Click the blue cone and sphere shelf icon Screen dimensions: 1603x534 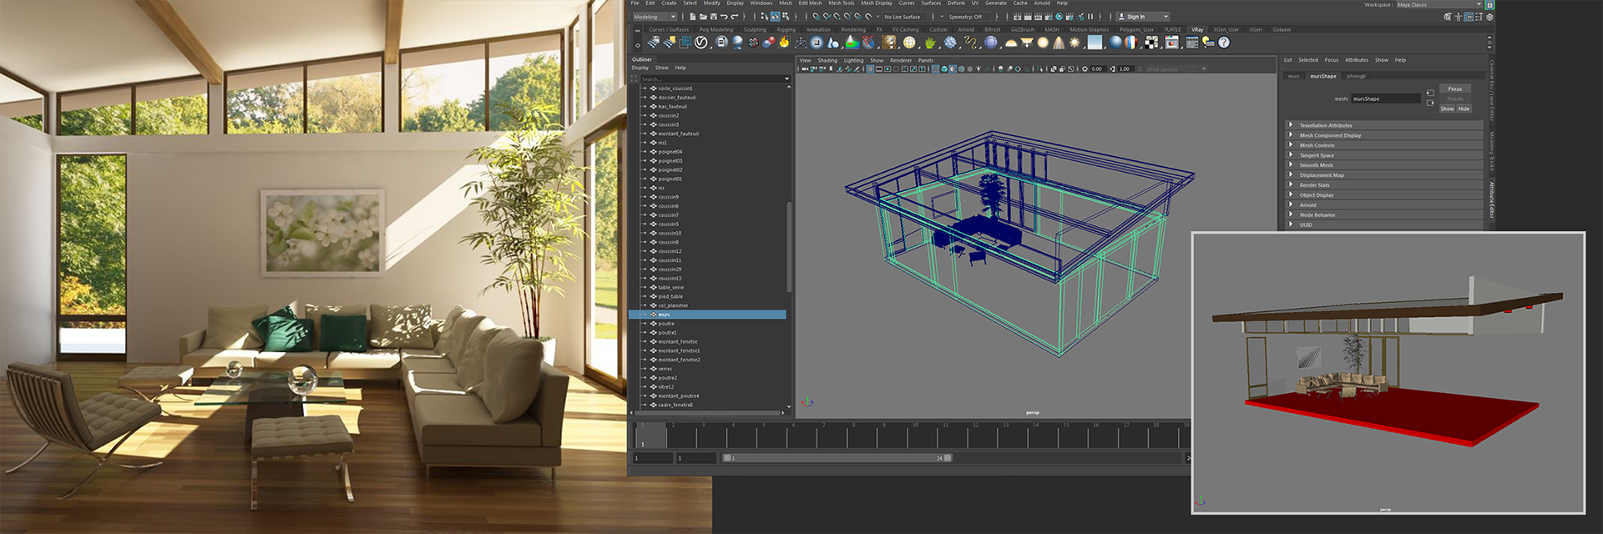pyautogui.click(x=832, y=43)
